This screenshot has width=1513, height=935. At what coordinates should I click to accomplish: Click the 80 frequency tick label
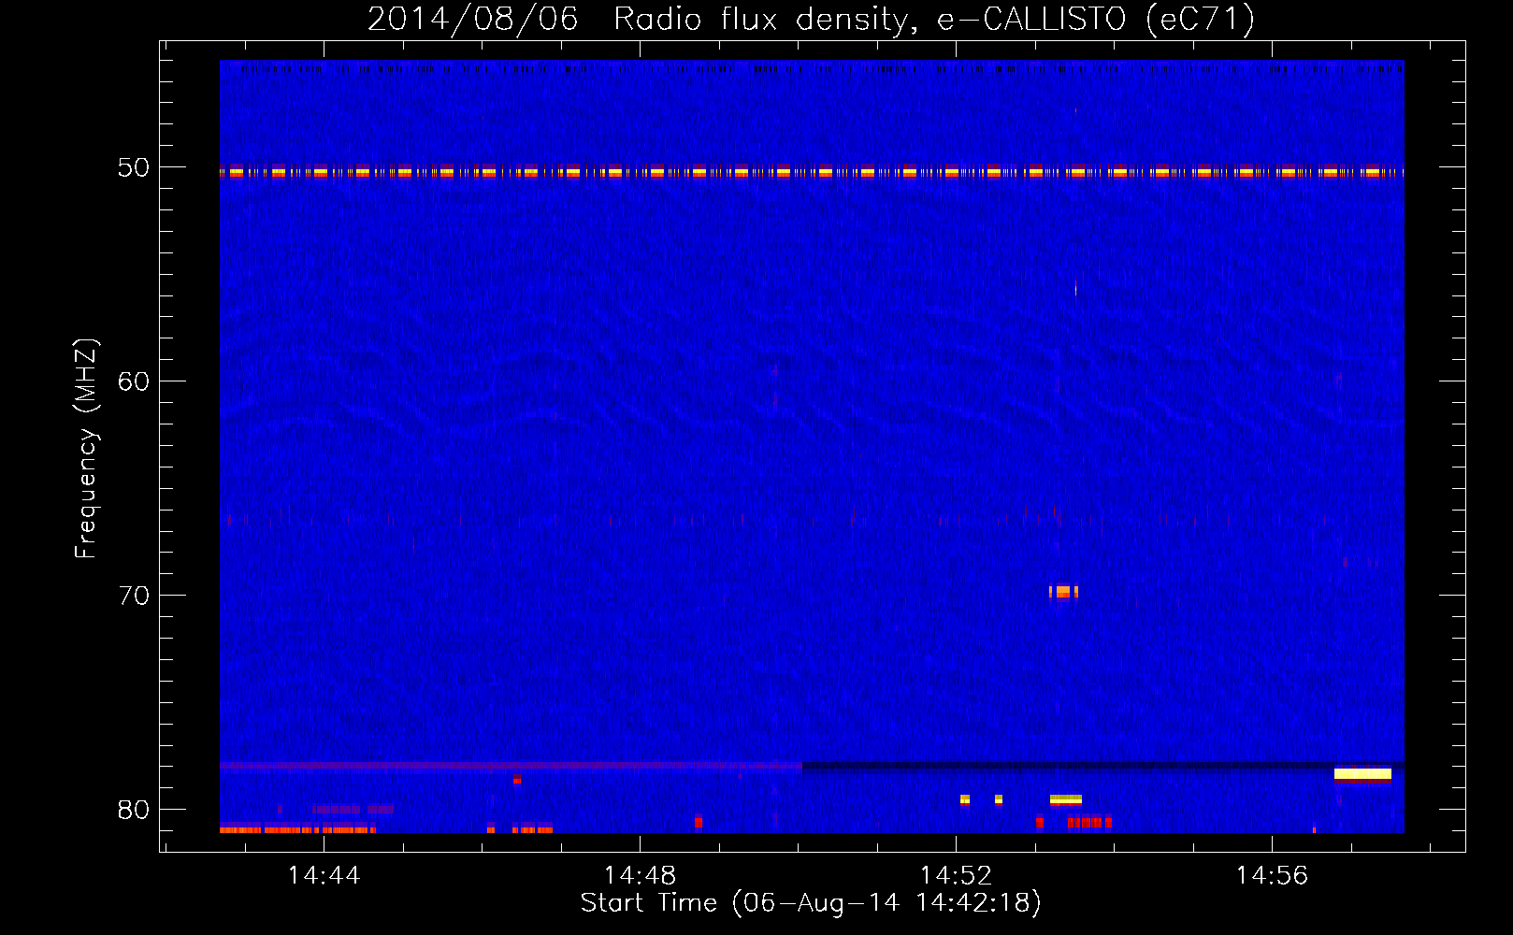coord(134,810)
